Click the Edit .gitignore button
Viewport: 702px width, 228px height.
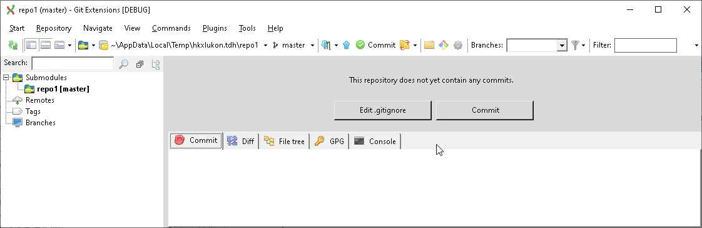[383, 110]
